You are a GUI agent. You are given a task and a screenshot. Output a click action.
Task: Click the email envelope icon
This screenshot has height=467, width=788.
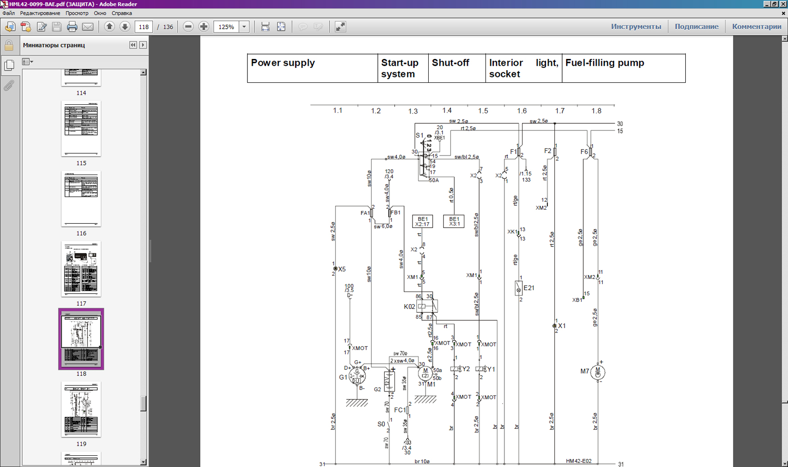pos(88,27)
